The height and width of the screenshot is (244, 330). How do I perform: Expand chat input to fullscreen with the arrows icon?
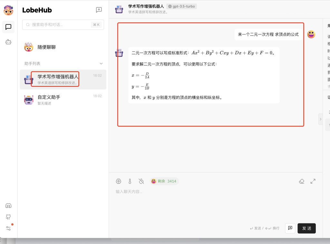tap(313, 181)
